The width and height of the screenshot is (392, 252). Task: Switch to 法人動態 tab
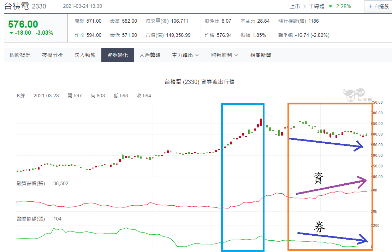[x=85, y=55]
